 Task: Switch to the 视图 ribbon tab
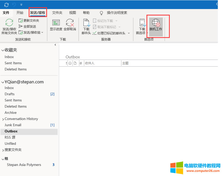72,13
